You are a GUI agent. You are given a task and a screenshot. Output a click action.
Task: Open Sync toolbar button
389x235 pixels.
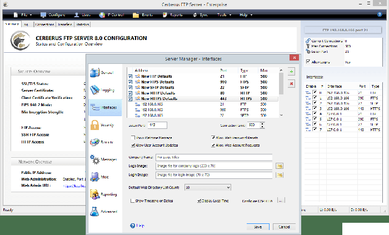(200, 15)
